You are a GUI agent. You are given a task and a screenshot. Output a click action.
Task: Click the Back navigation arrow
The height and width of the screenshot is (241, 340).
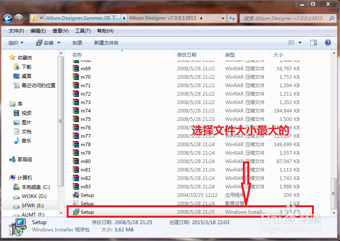coord(7,18)
